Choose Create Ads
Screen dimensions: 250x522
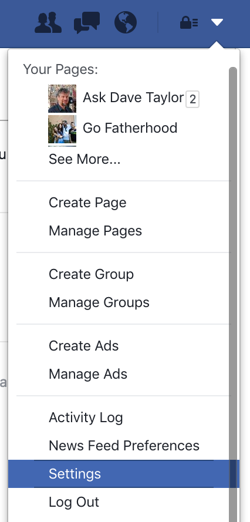(83, 346)
